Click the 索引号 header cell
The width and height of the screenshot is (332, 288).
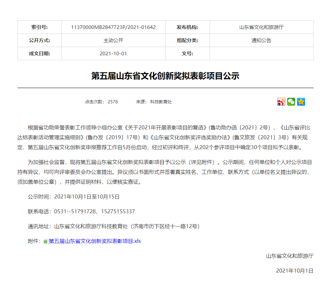click(39, 27)
